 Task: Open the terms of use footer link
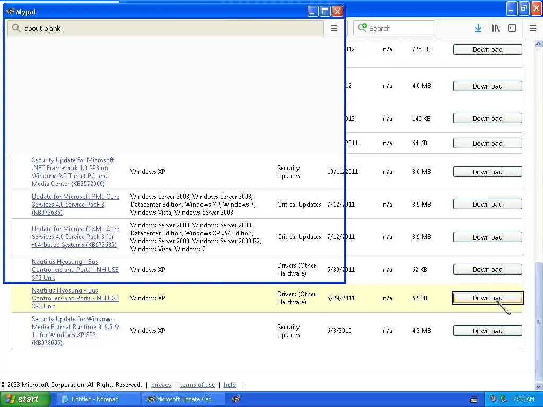(197, 385)
